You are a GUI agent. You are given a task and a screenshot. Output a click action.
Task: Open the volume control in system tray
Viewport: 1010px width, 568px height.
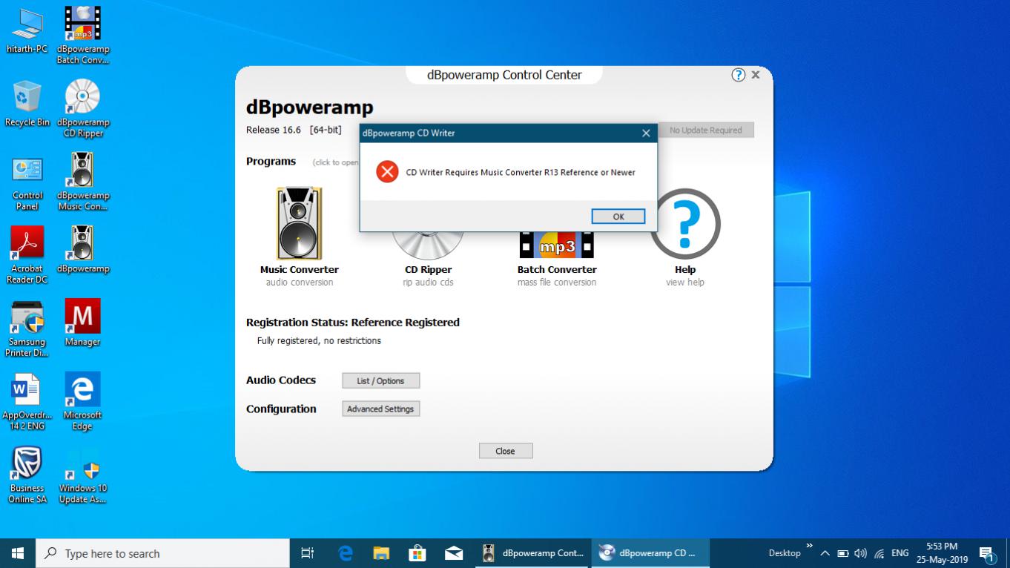click(x=860, y=553)
